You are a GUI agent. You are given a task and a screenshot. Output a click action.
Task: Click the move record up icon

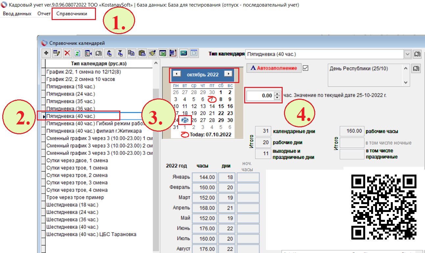point(109,53)
